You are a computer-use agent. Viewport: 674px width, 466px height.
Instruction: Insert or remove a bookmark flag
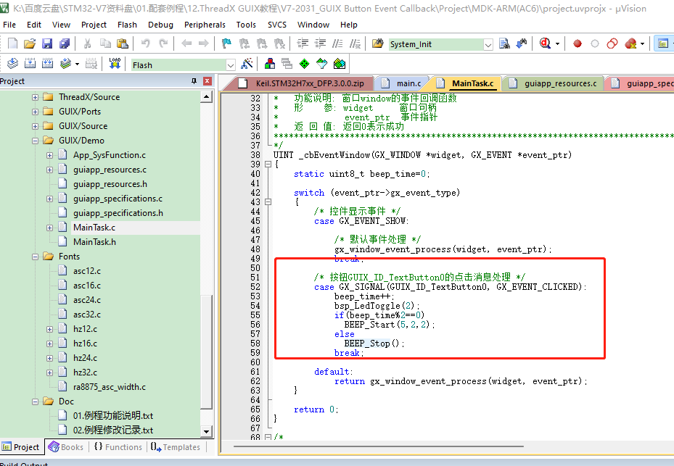click(226, 43)
